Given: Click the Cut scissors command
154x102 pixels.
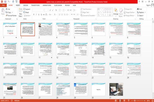Looking at the screenshot, I should coord(8,9).
